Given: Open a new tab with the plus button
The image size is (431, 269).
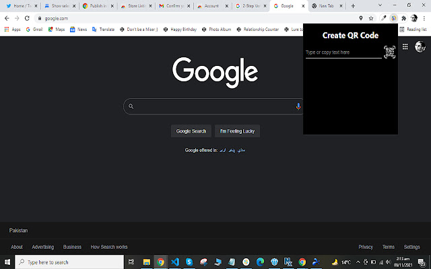Looking at the screenshot, I should click(x=353, y=6).
